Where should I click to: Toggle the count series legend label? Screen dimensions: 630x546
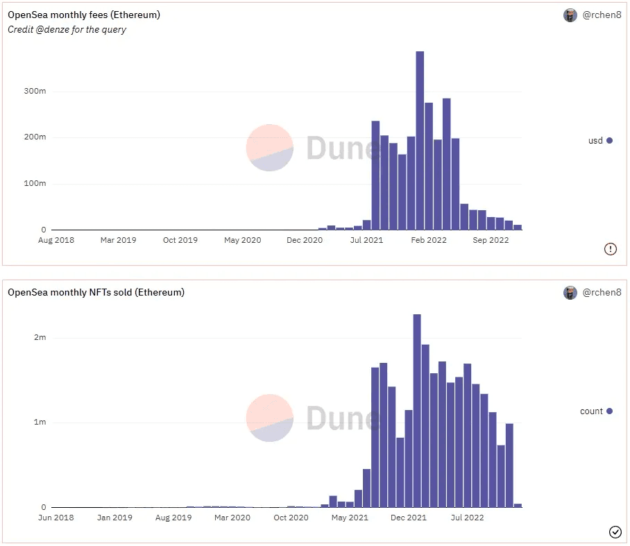point(591,411)
